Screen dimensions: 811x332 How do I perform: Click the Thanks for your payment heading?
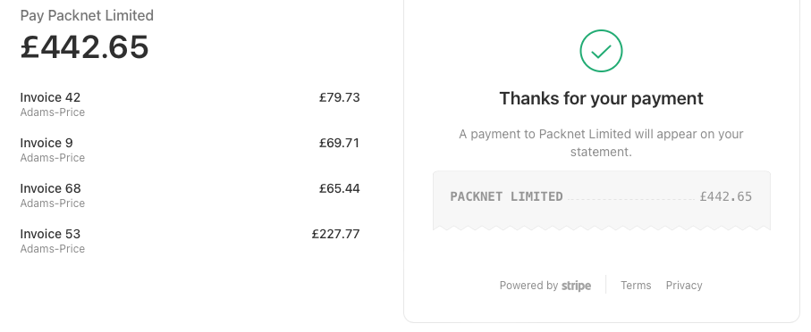pyautogui.click(x=601, y=99)
